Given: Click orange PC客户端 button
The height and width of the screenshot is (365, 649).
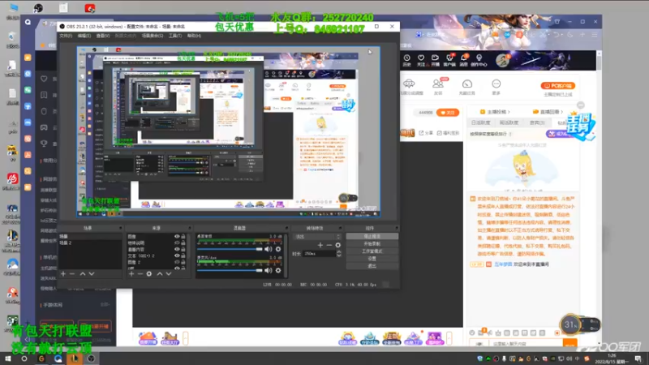Looking at the screenshot, I should pos(557,86).
